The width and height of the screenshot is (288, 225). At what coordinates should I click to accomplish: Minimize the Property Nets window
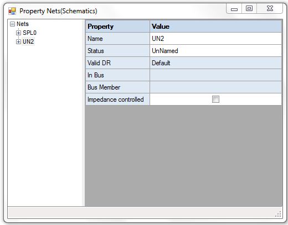pyautogui.click(x=234, y=9)
